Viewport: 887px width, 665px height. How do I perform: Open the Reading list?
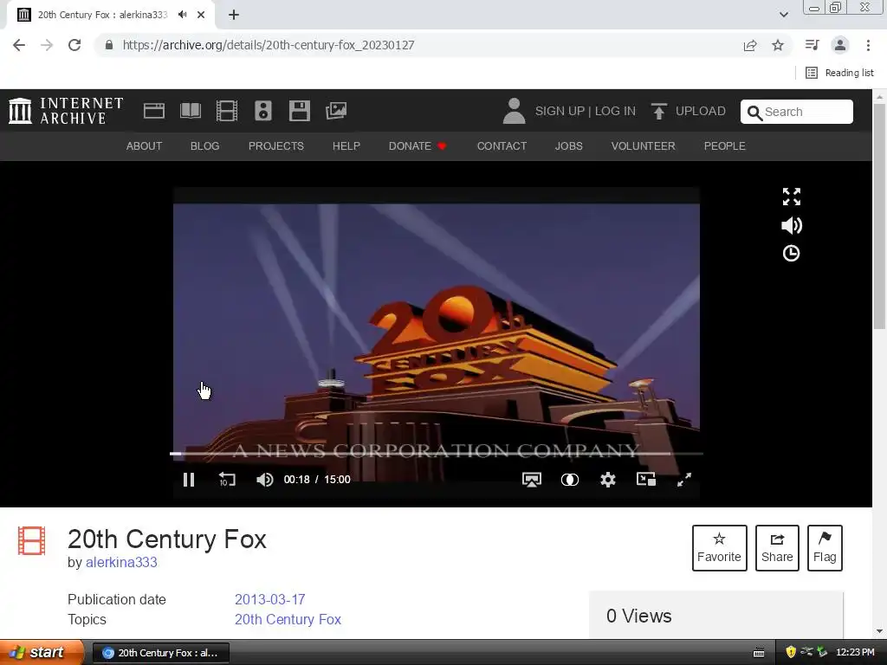(x=840, y=73)
